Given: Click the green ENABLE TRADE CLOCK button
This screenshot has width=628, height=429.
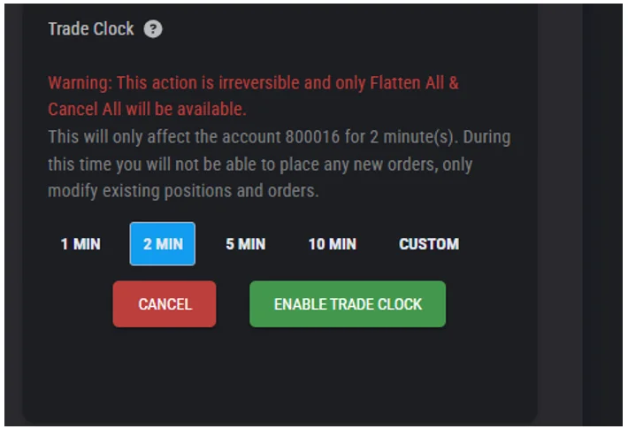Looking at the screenshot, I should (348, 304).
